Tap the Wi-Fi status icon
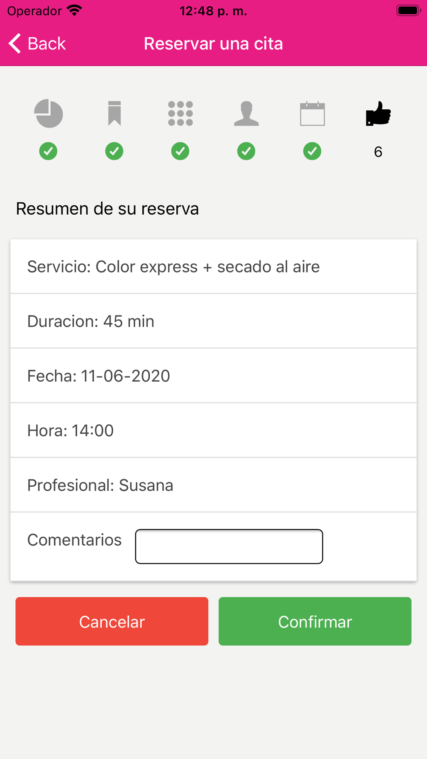The width and height of the screenshot is (427, 759). [75, 11]
